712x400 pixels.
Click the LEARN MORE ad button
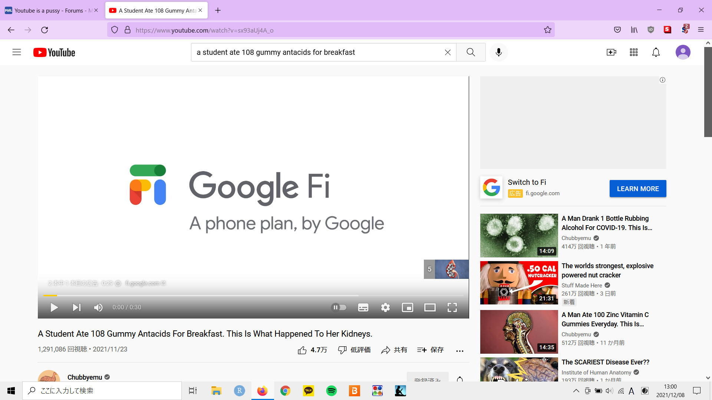pyautogui.click(x=637, y=189)
